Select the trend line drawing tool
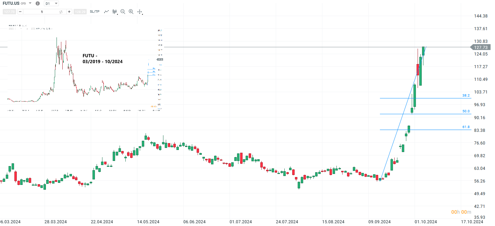The image size is (495, 226). point(106,11)
